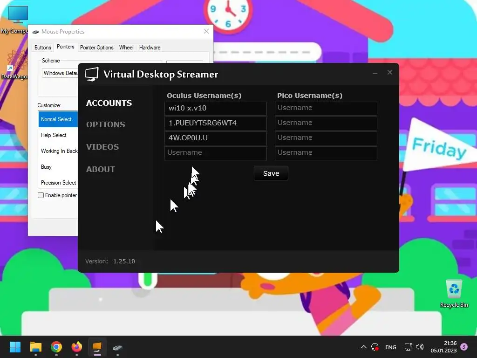Click the fourth Pico username field
The width and height of the screenshot is (477, 358).
coord(326,153)
